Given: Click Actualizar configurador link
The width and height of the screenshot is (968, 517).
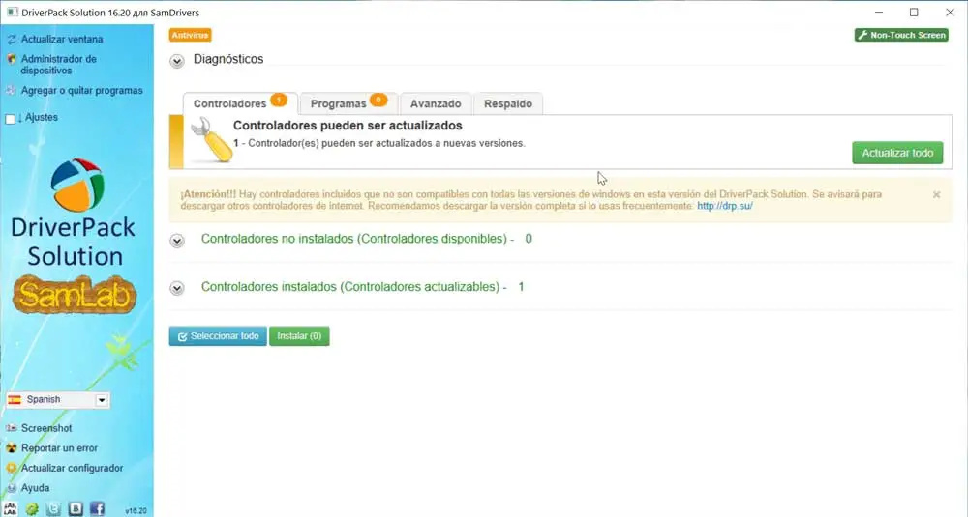Looking at the screenshot, I should (73, 468).
